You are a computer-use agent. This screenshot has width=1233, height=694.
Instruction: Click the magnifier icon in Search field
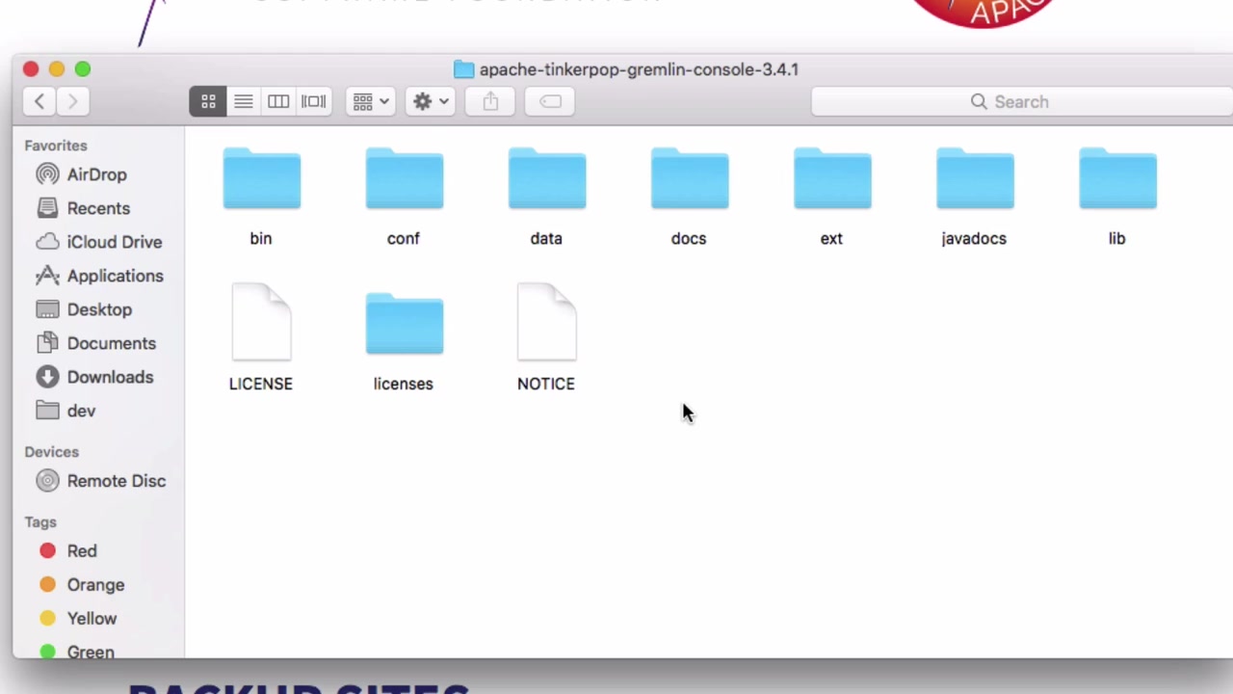tap(979, 101)
